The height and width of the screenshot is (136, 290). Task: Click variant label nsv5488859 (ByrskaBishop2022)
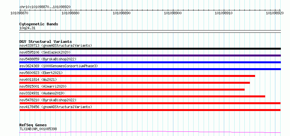pyautogui.click(x=48, y=59)
